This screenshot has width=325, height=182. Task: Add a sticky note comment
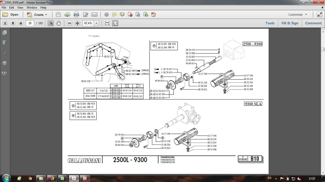coord(114,15)
